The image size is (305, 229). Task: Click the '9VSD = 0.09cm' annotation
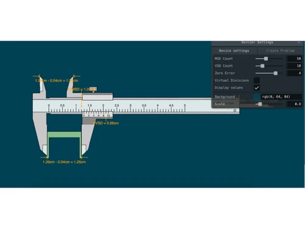click(x=106, y=123)
